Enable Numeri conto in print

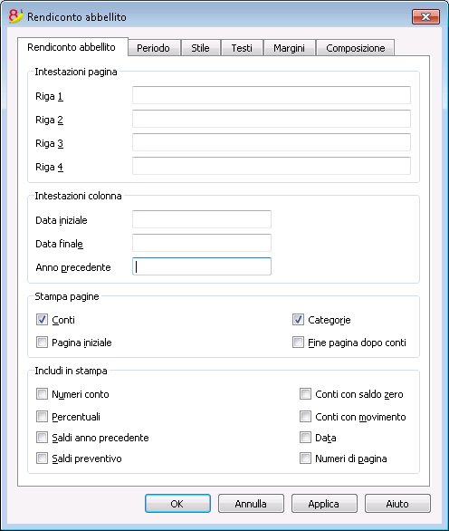tap(42, 394)
